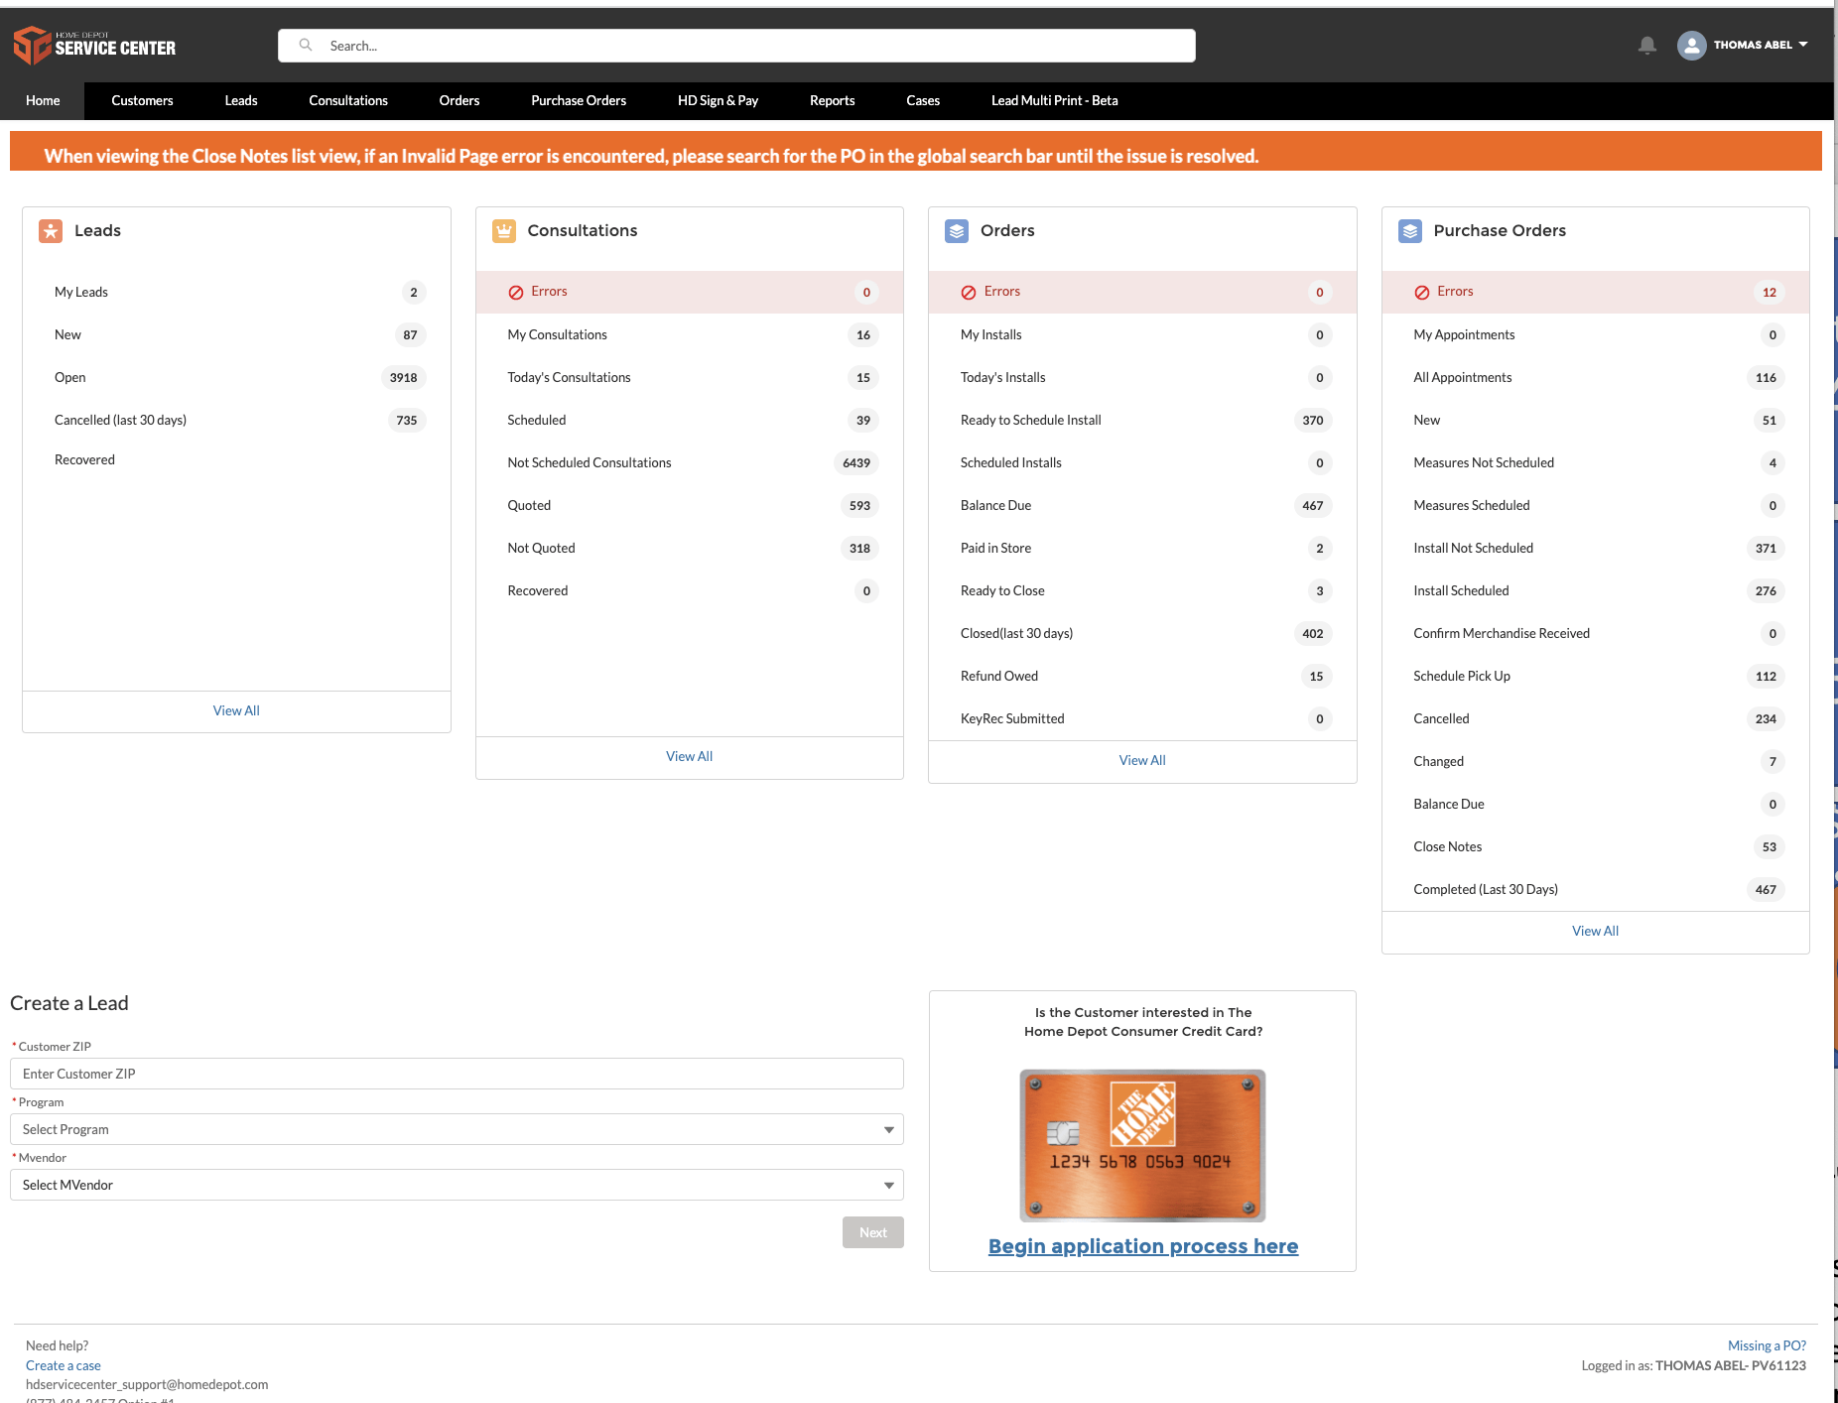Screen dimensions: 1838x1403
Task: Open Close Notes purchase orders
Action: [1596, 846]
